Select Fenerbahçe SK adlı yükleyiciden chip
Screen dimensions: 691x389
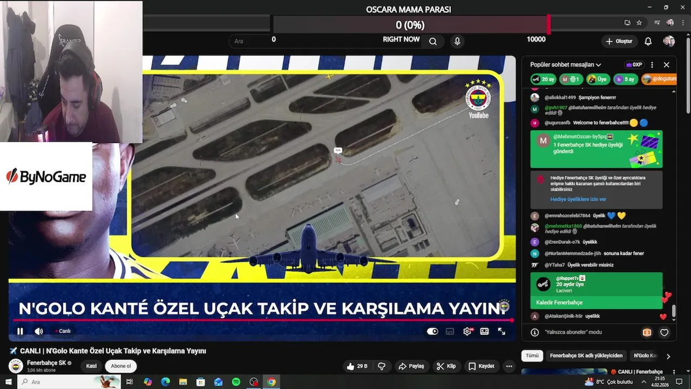click(x=586, y=356)
